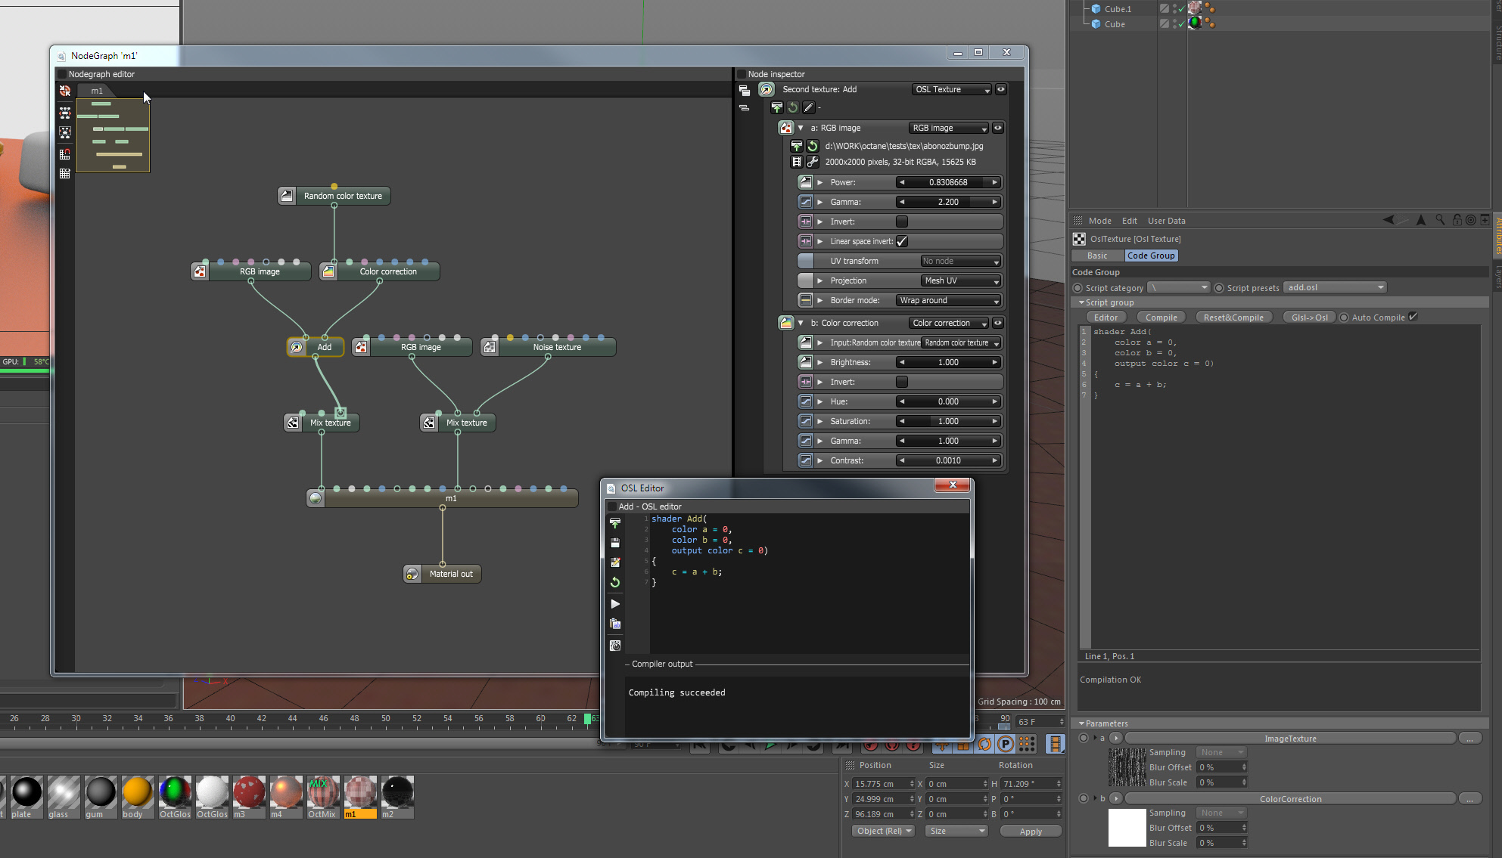Collapse the b: Color correction section arrow
This screenshot has width=1502, height=858.
(x=801, y=323)
